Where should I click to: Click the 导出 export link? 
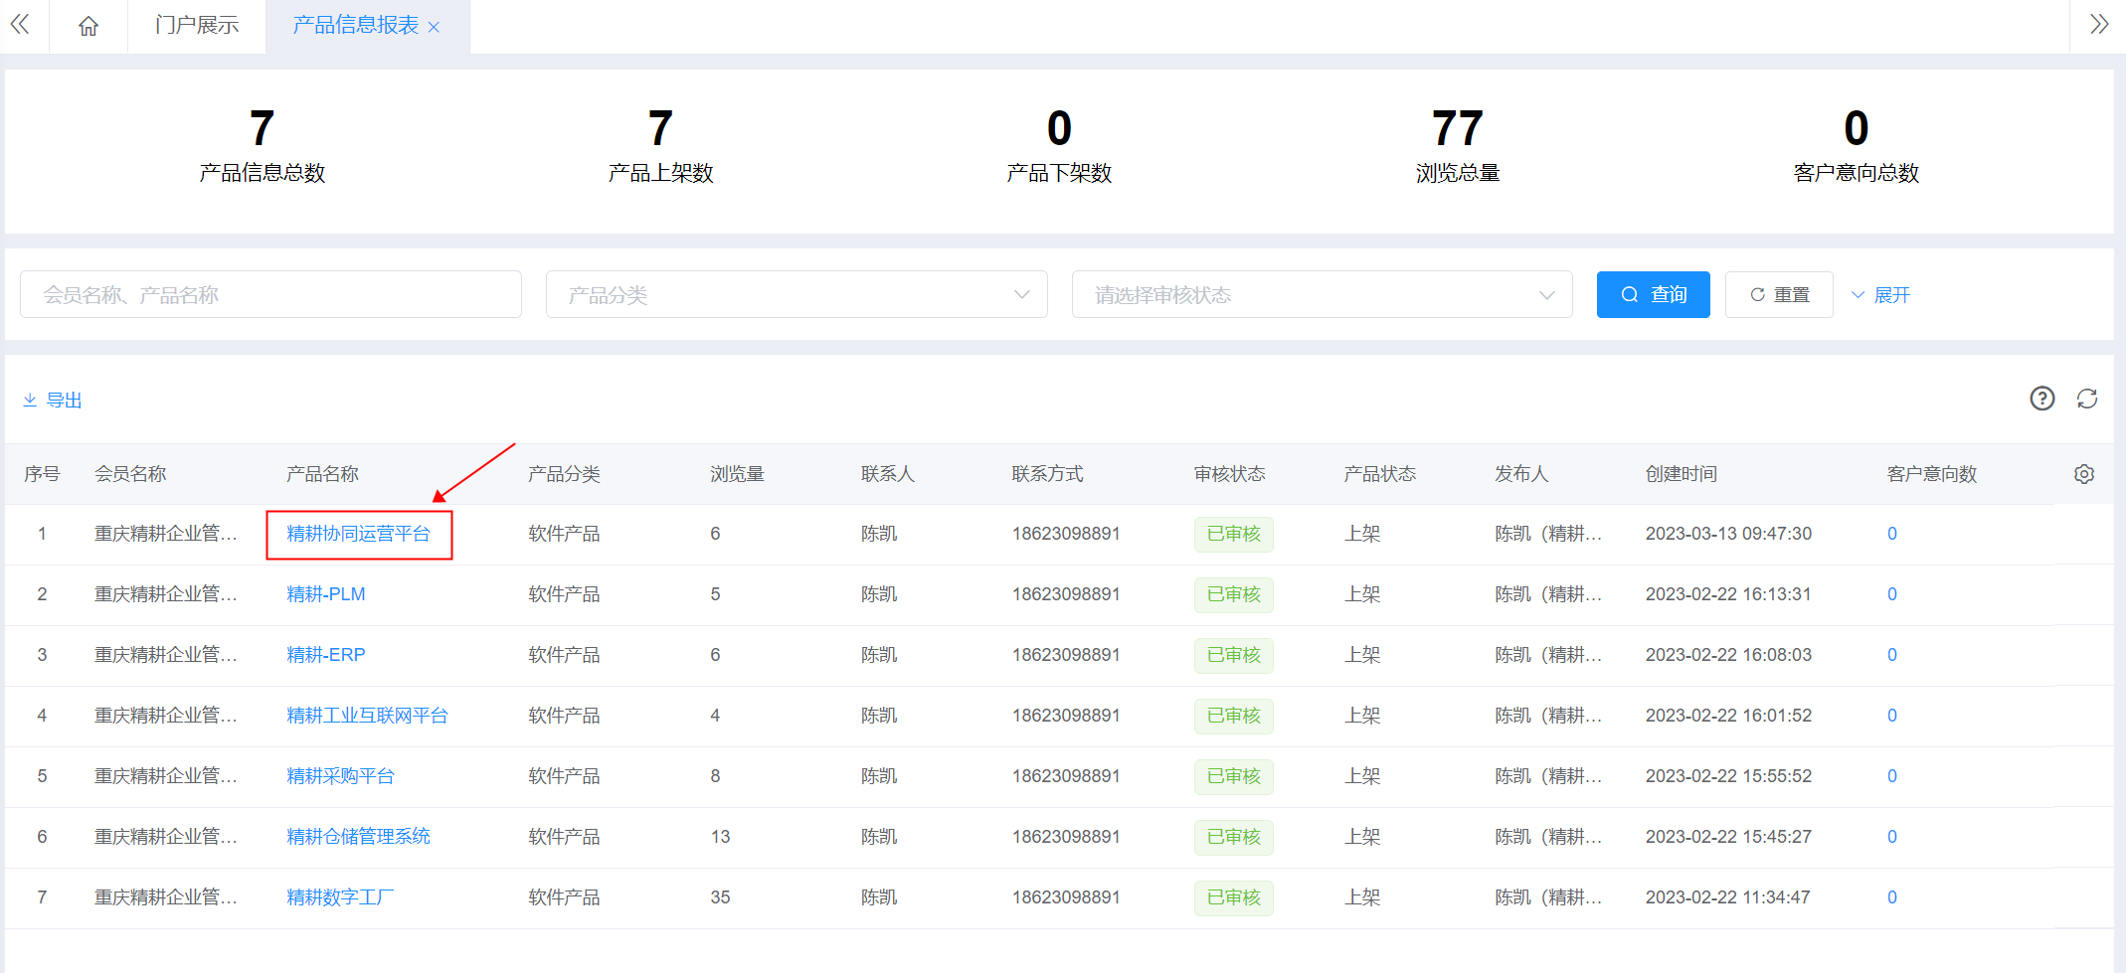(x=53, y=400)
